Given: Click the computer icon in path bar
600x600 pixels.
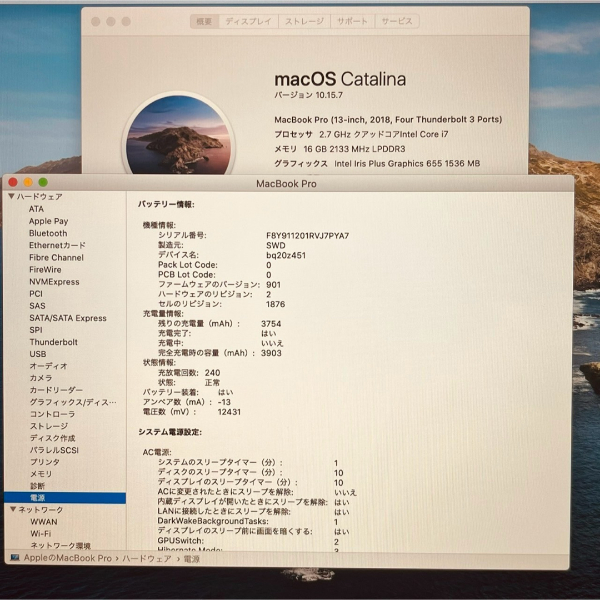Looking at the screenshot, I should [x=15, y=558].
